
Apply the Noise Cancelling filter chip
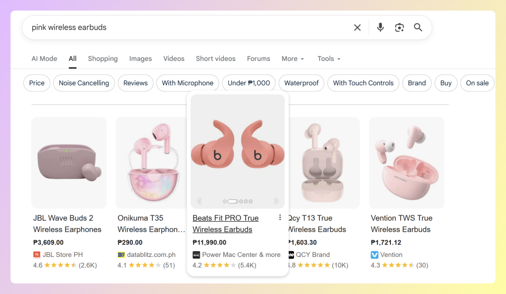(84, 83)
